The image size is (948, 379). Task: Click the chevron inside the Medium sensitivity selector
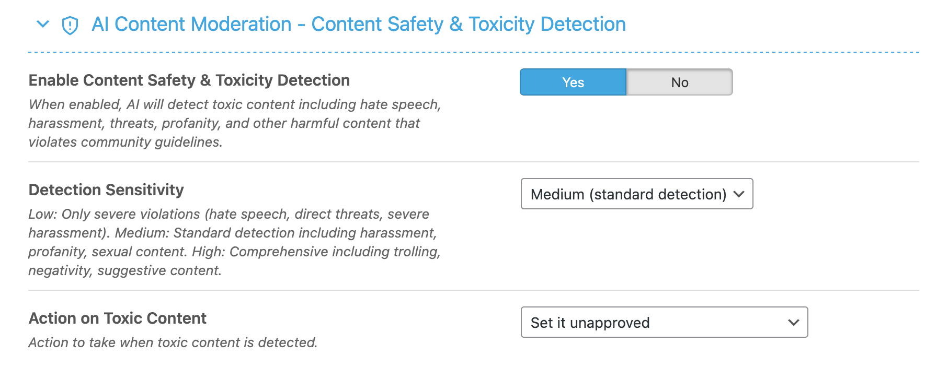coord(739,194)
